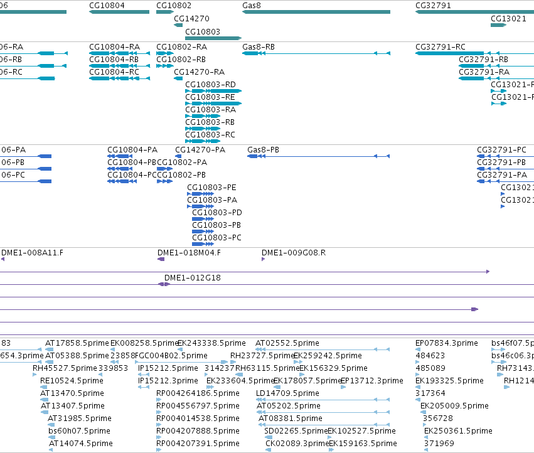Screen dimensions: 534x453
Task: Click transcript CG10803-RE label
Action: tap(210, 97)
